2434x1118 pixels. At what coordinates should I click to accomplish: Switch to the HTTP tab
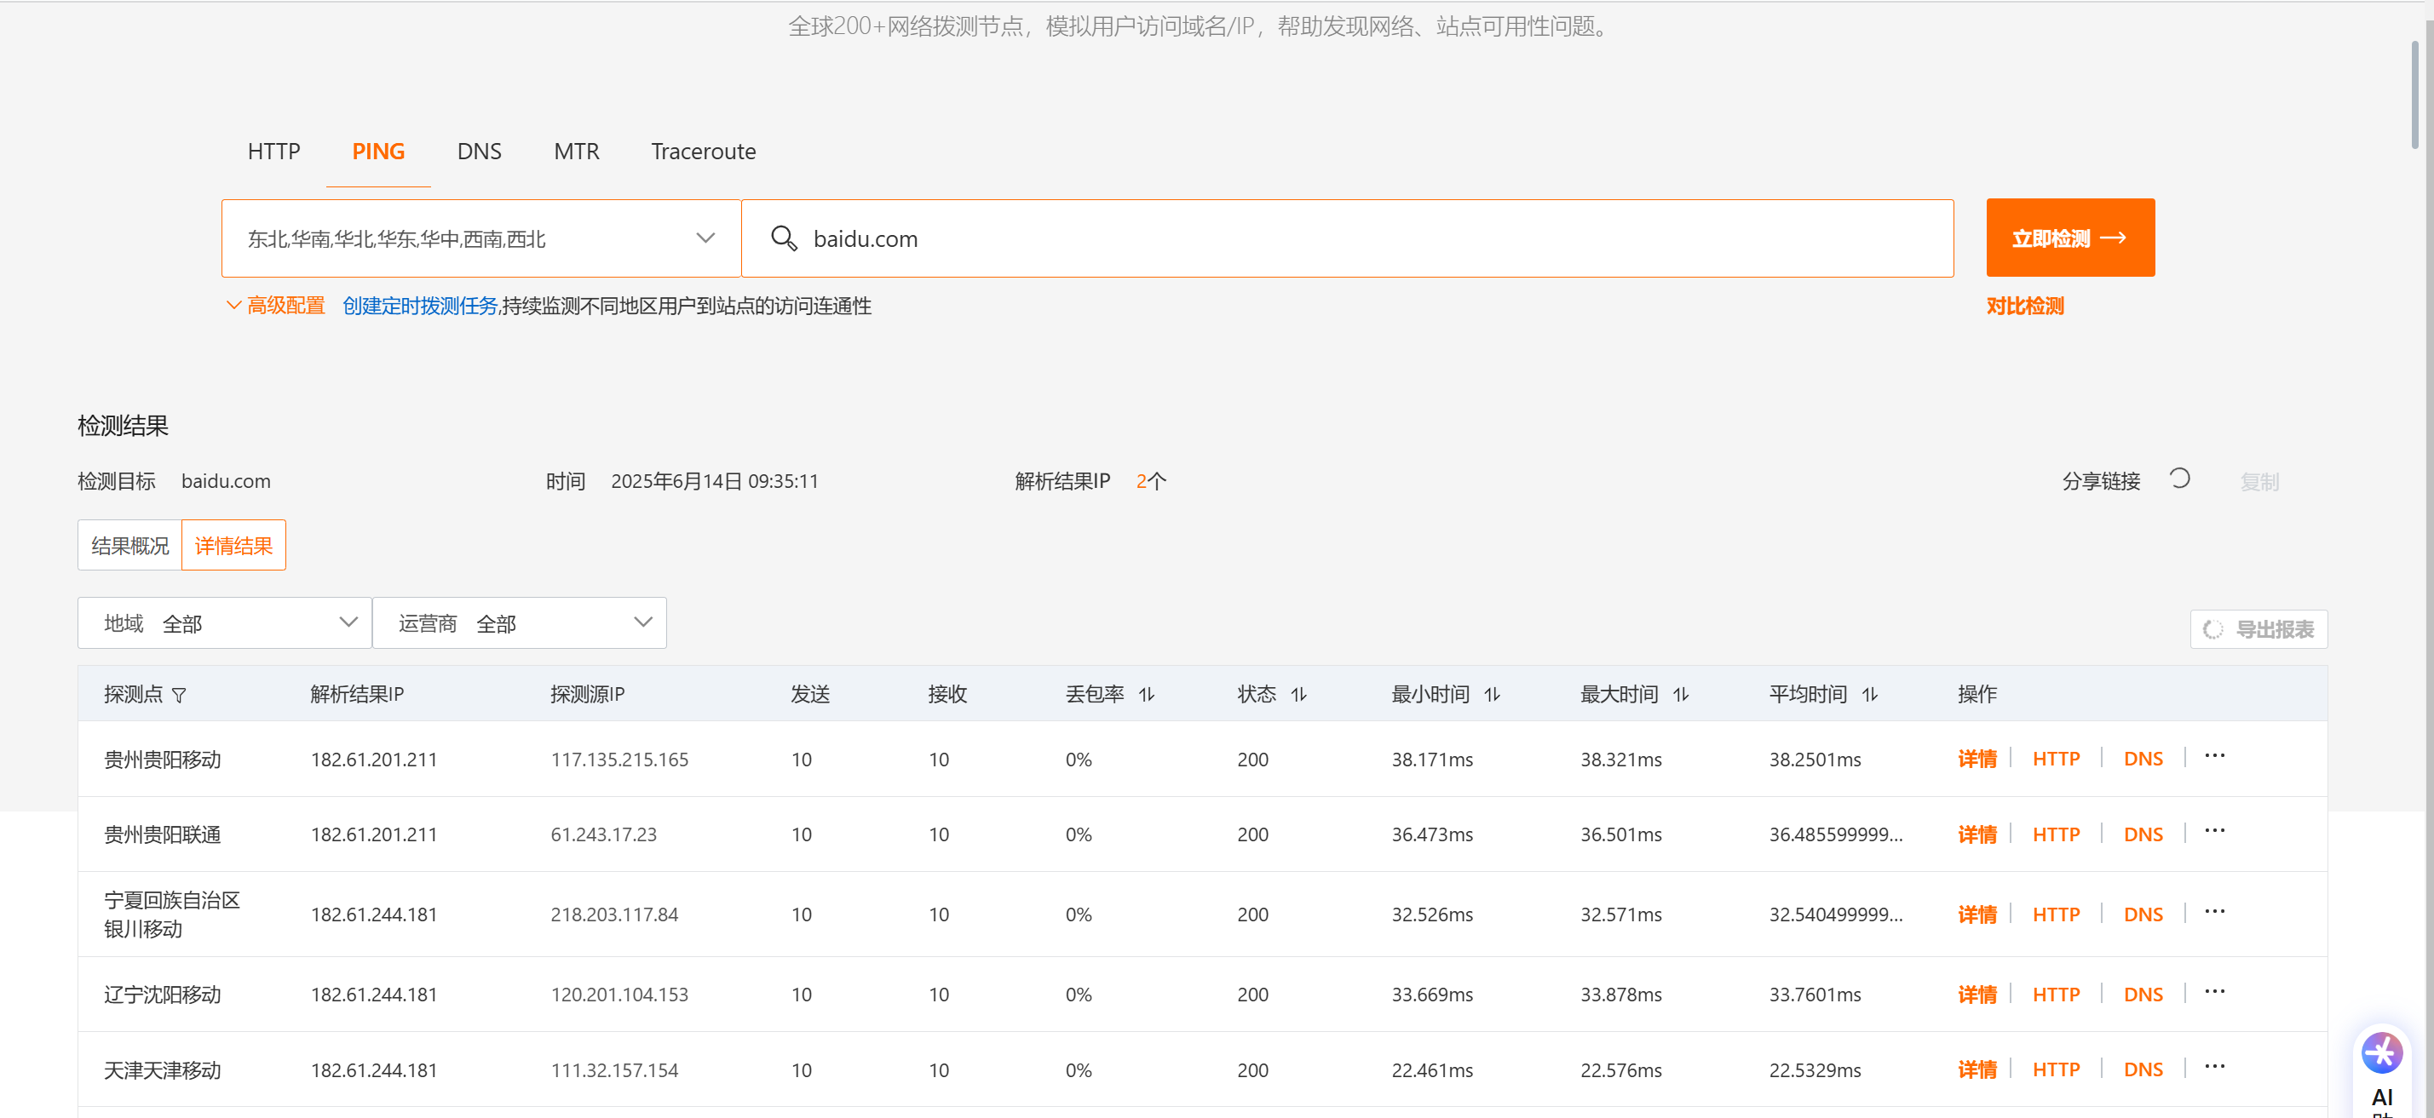[274, 151]
